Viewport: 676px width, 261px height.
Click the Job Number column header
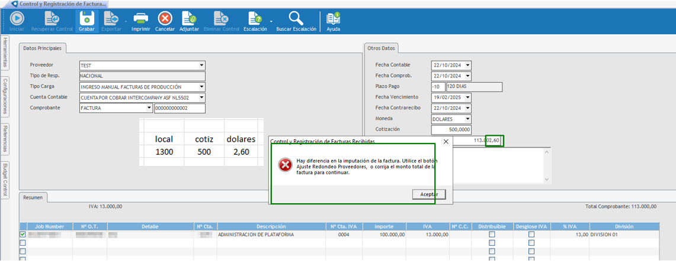click(x=50, y=226)
